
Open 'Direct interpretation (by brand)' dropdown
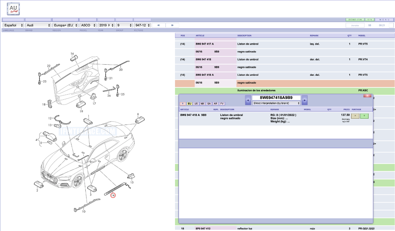click(276, 103)
